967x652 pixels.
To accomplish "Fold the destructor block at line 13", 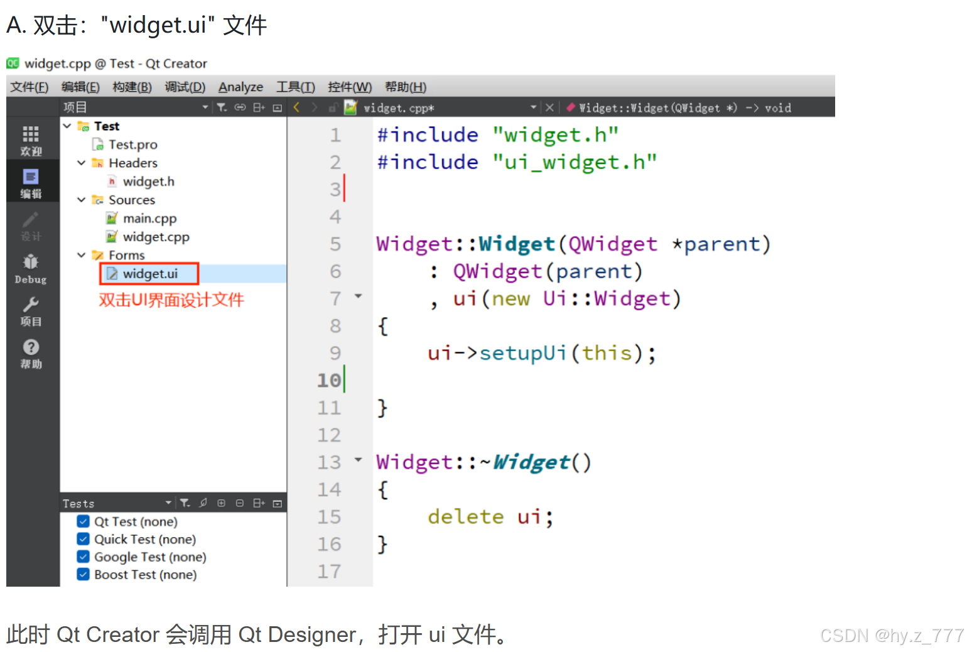I will tap(358, 460).
